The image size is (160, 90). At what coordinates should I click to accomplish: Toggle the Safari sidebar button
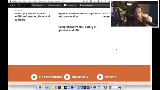click(19, 5)
